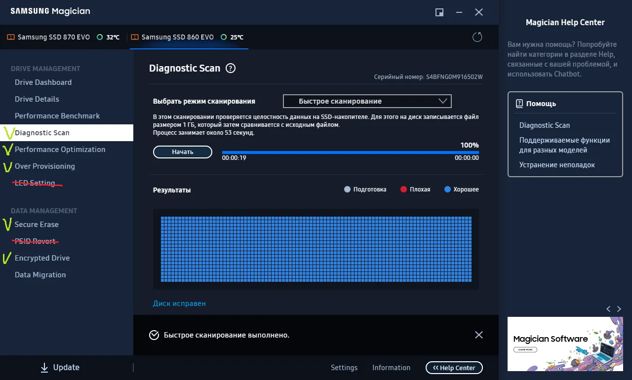Open the Устранение неполадок help link

click(x=557, y=165)
